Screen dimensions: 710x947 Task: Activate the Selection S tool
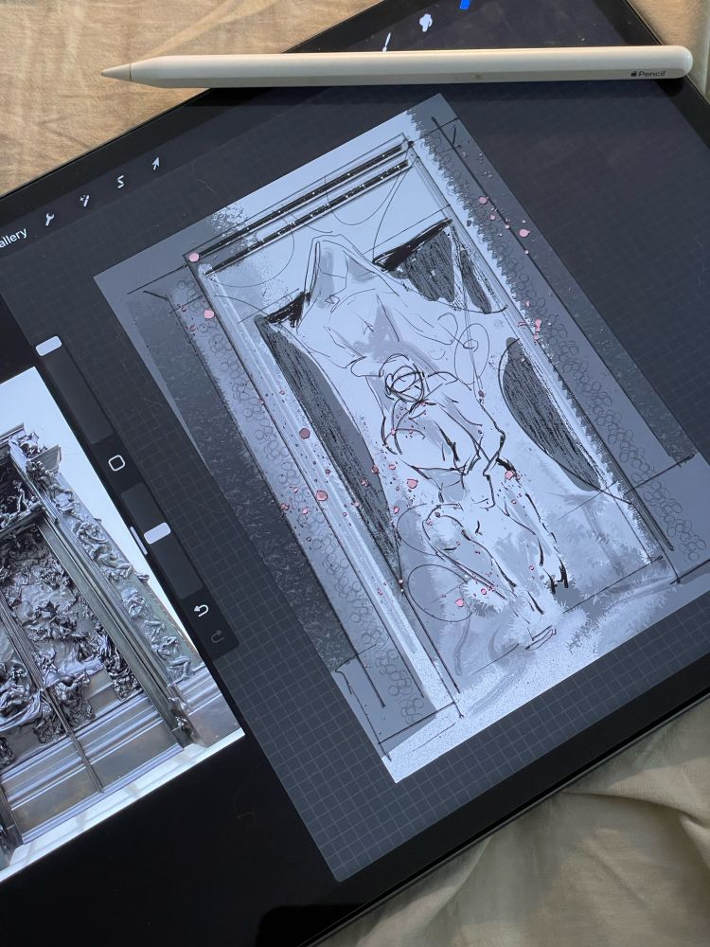click(x=120, y=181)
